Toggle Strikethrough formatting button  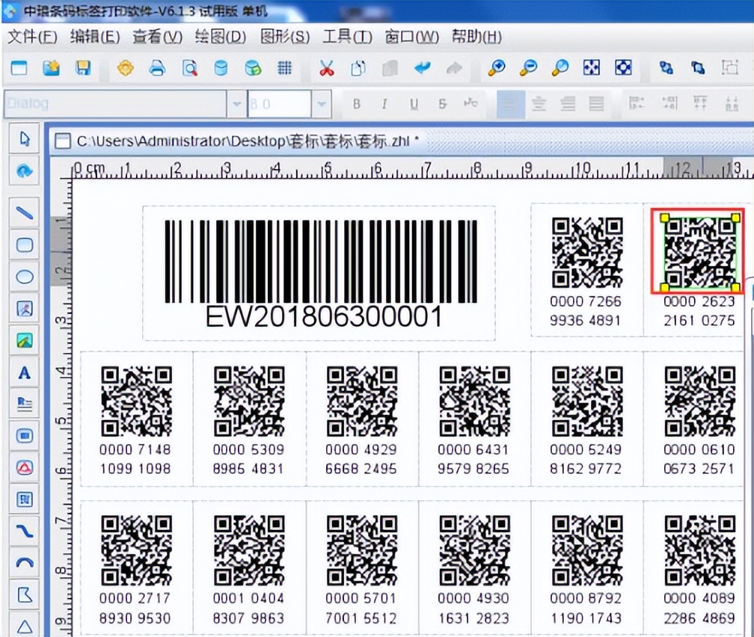click(x=442, y=103)
